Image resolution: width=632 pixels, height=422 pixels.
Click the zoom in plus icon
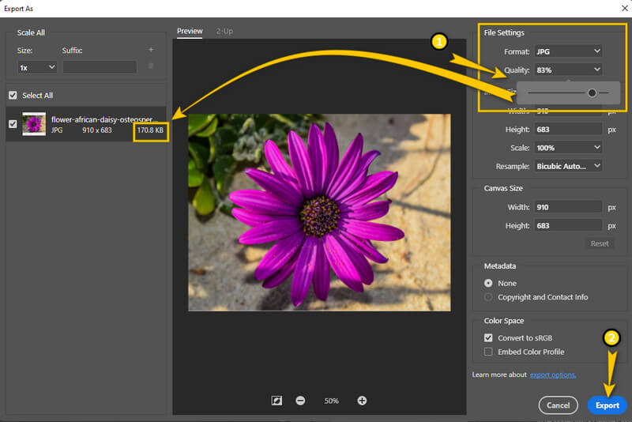point(362,401)
